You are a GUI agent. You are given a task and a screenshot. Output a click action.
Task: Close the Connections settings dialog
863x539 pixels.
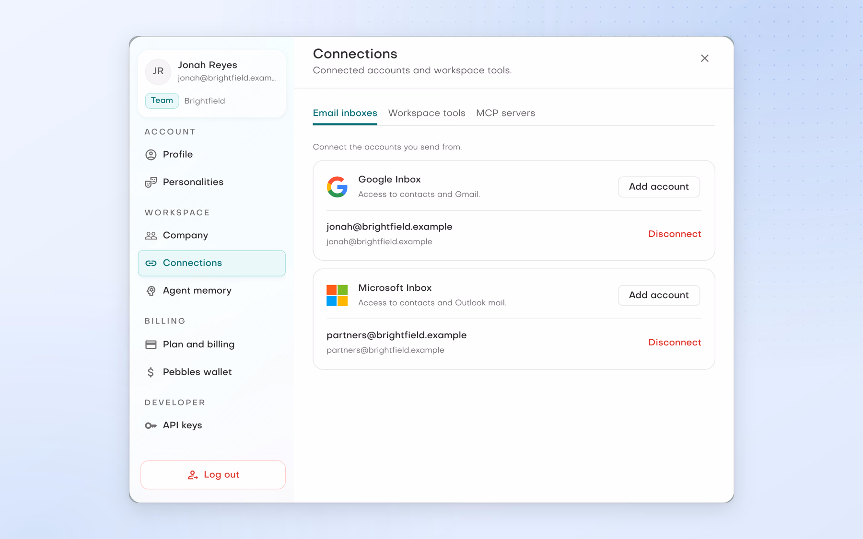[704, 58]
